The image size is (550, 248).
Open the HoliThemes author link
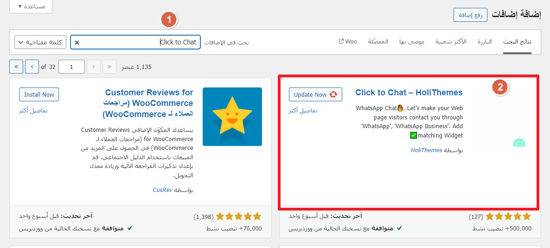coord(426,150)
